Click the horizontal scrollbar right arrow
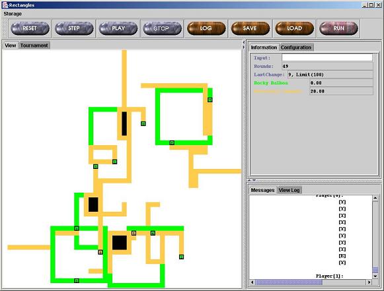This screenshot has height=291, width=384. click(369, 282)
